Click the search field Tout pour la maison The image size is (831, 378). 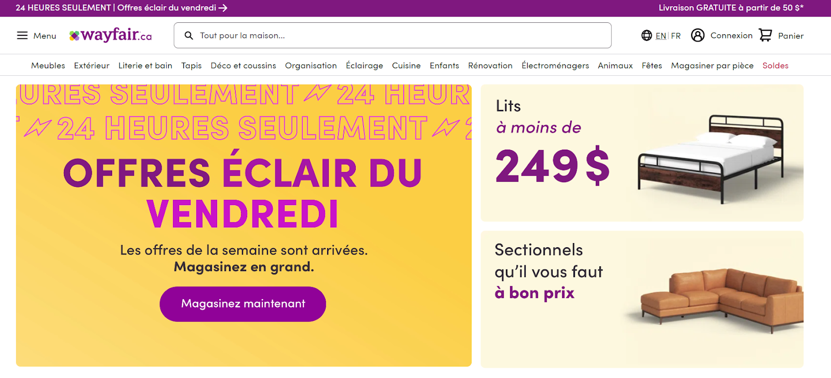(x=393, y=35)
